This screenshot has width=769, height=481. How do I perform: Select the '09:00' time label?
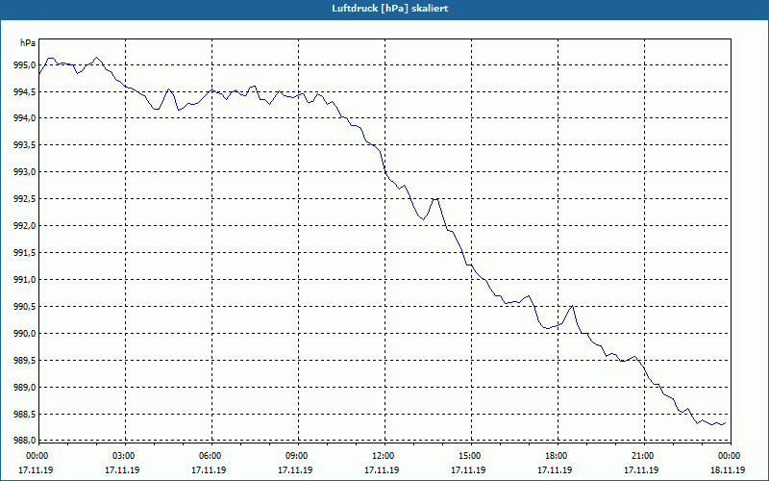(296, 456)
